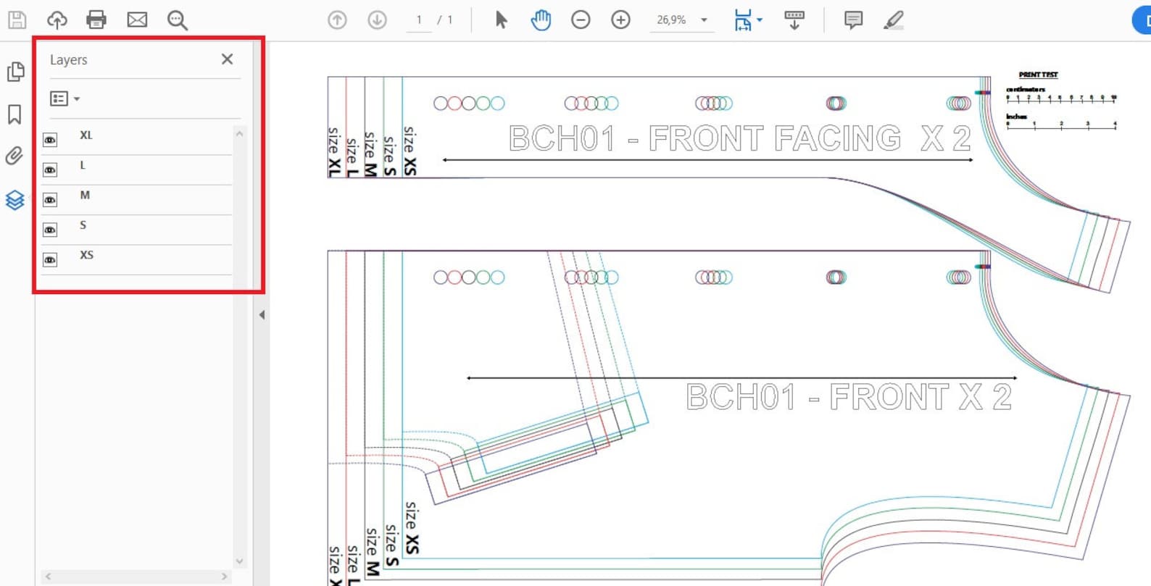Viewport: 1151px width, 586px height.
Task: Add a comment note
Action: [854, 20]
